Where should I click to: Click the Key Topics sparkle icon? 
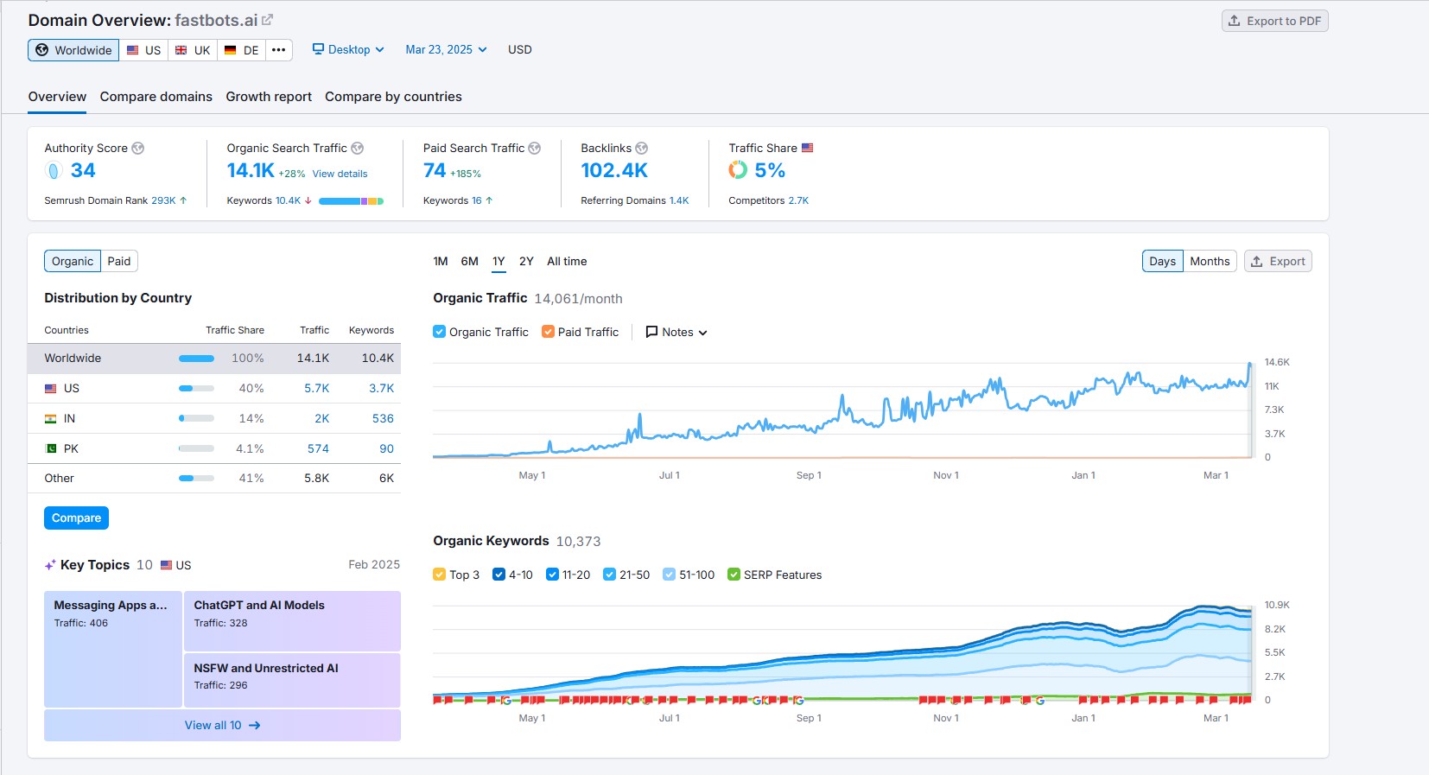[50, 565]
